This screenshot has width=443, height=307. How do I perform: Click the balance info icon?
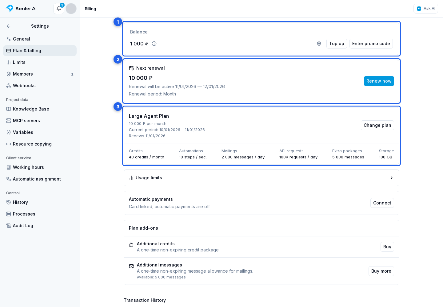(x=154, y=44)
